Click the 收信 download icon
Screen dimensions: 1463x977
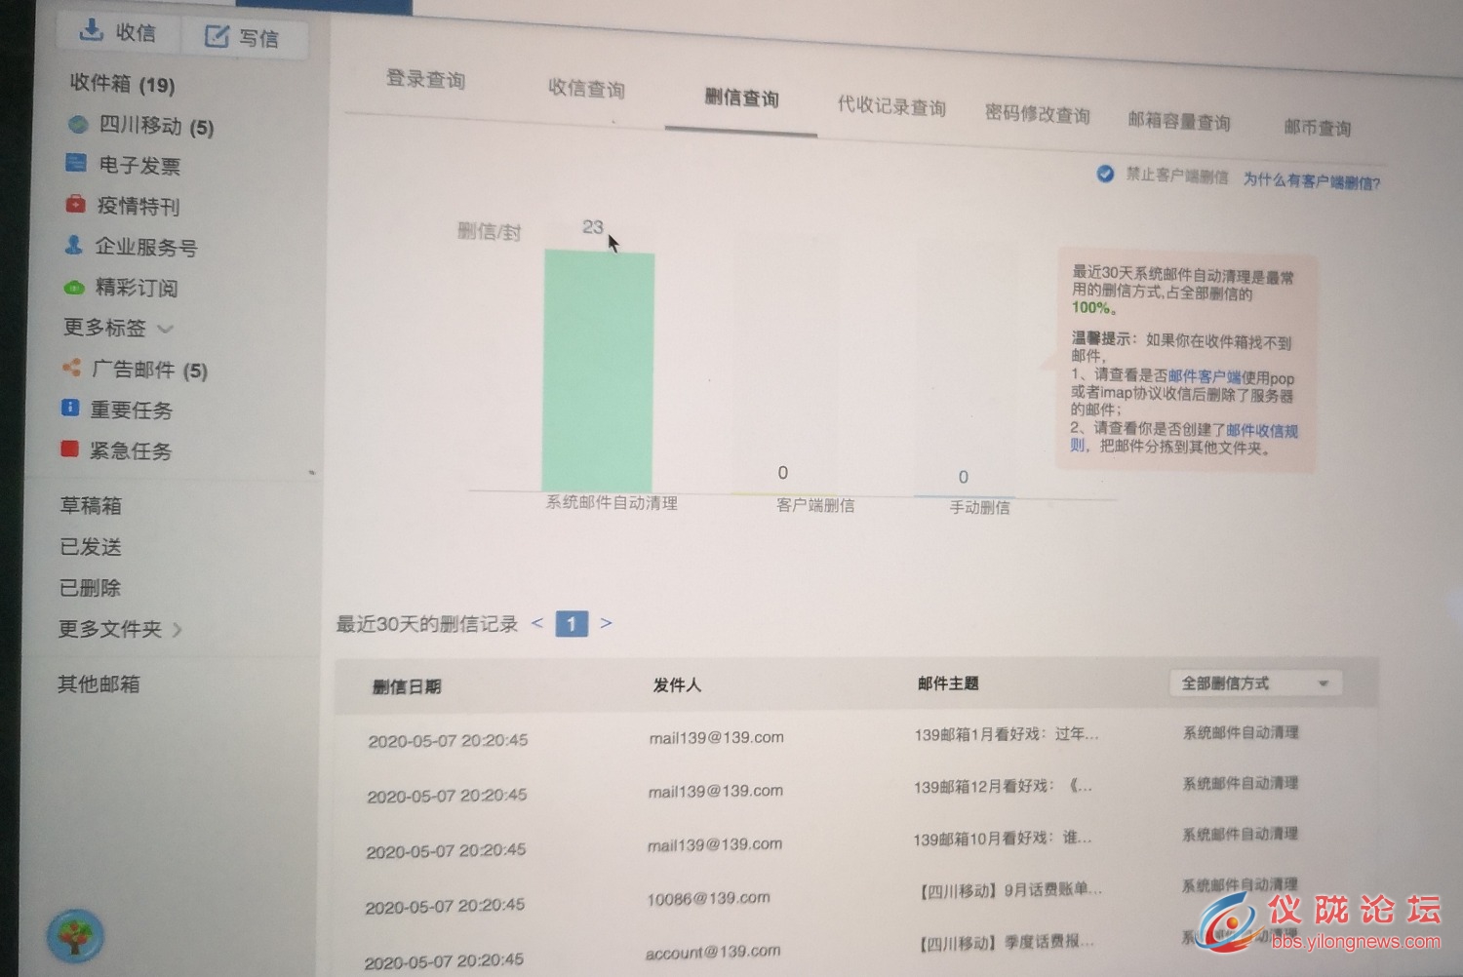click(92, 30)
